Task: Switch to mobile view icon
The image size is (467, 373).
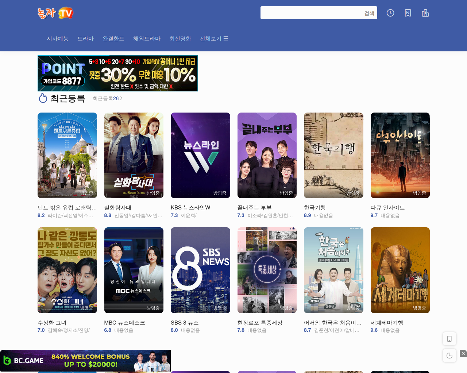Action: [x=449, y=339]
